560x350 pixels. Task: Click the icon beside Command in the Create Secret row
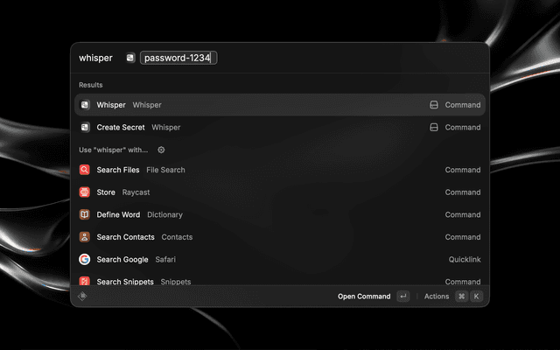(x=433, y=128)
